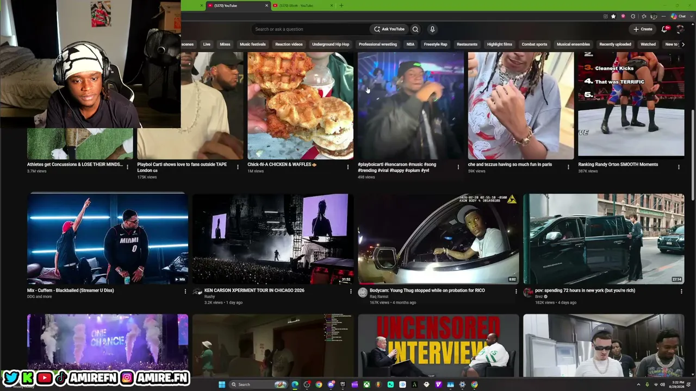Select the Reaction videos chip
The height and width of the screenshot is (391, 696).
(289, 45)
